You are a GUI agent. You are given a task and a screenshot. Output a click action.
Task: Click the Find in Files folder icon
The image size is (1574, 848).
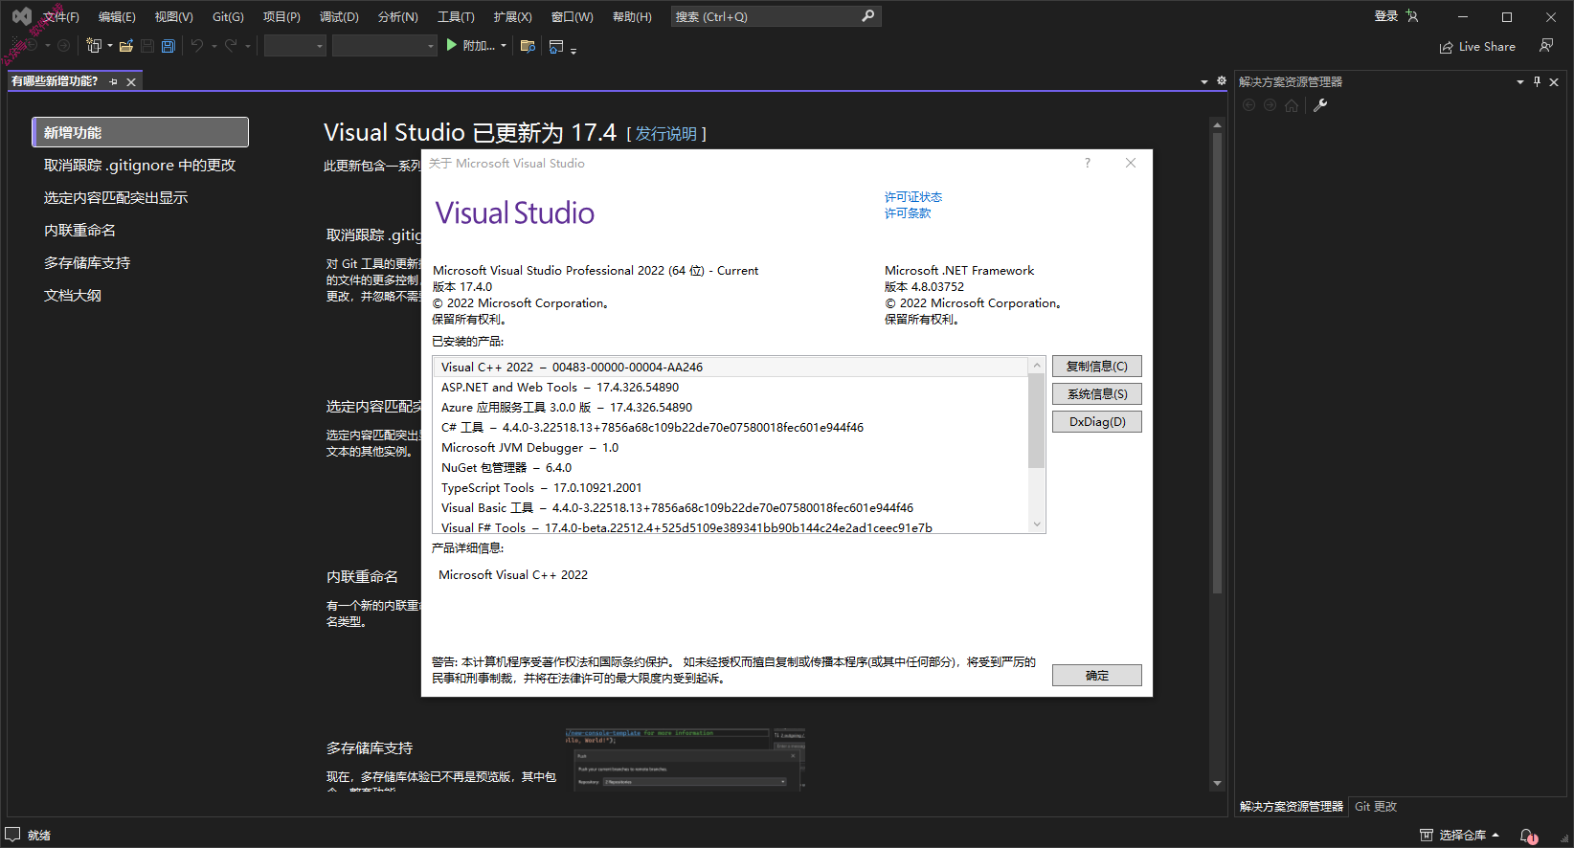(x=528, y=45)
